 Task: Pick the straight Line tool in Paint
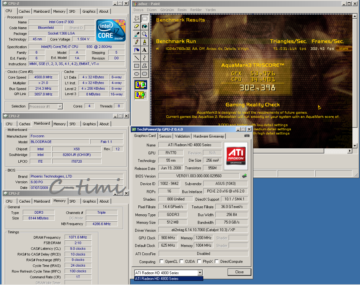coord(136,58)
